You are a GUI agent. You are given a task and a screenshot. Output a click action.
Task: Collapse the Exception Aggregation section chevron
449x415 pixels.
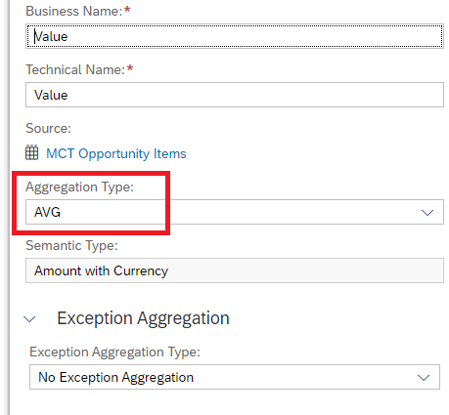[x=29, y=319]
